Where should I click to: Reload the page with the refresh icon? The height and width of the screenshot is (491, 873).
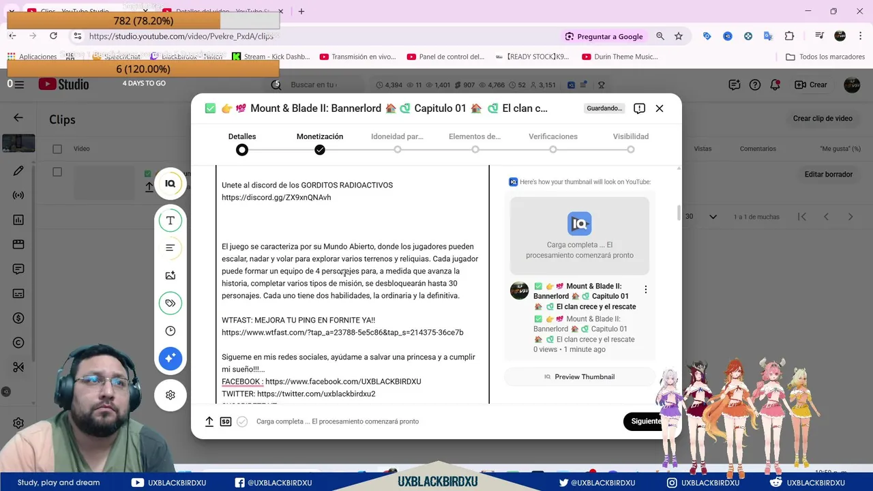(53, 36)
